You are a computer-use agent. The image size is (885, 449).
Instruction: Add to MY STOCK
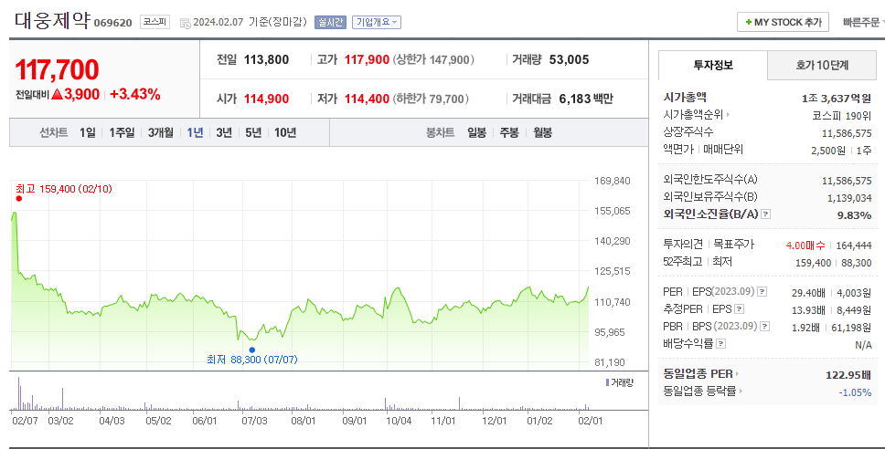pyautogui.click(x=783, y=22)
